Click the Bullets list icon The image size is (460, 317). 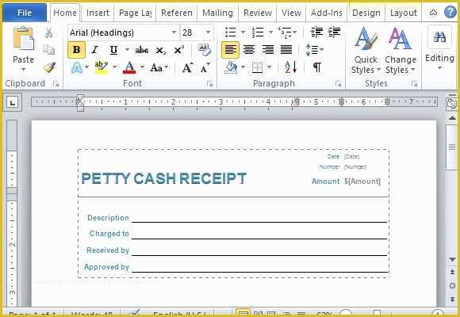(231, 32)
